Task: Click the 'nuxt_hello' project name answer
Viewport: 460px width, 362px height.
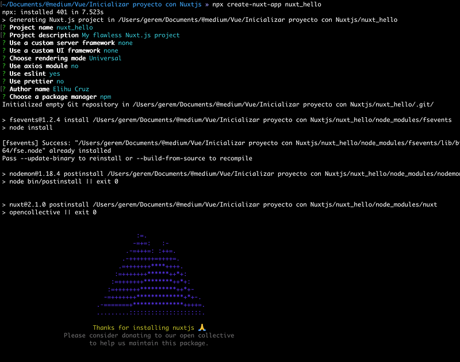Action: (75, 28)
